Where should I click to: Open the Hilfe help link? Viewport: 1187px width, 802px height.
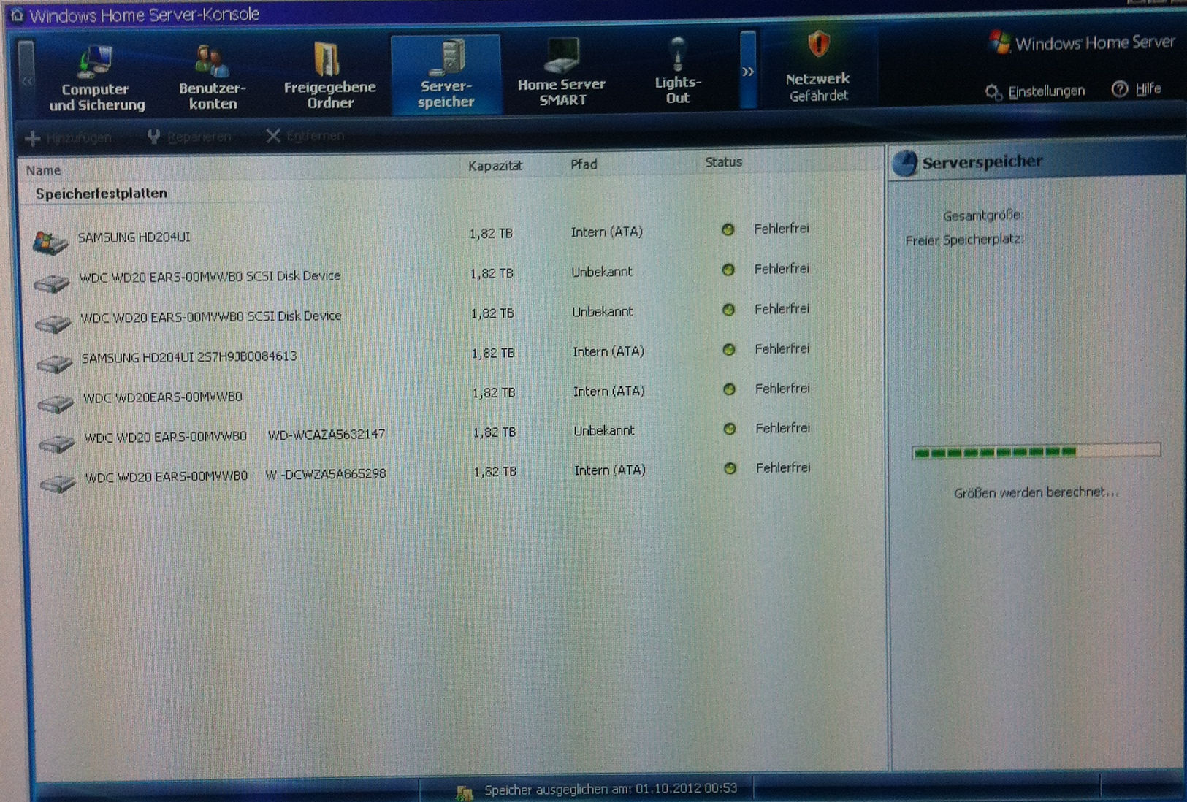(1137, 89)
